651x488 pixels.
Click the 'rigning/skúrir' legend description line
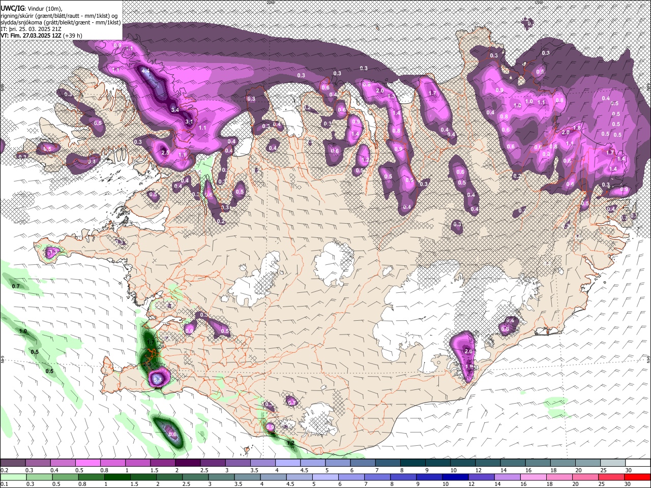(59, 16)
